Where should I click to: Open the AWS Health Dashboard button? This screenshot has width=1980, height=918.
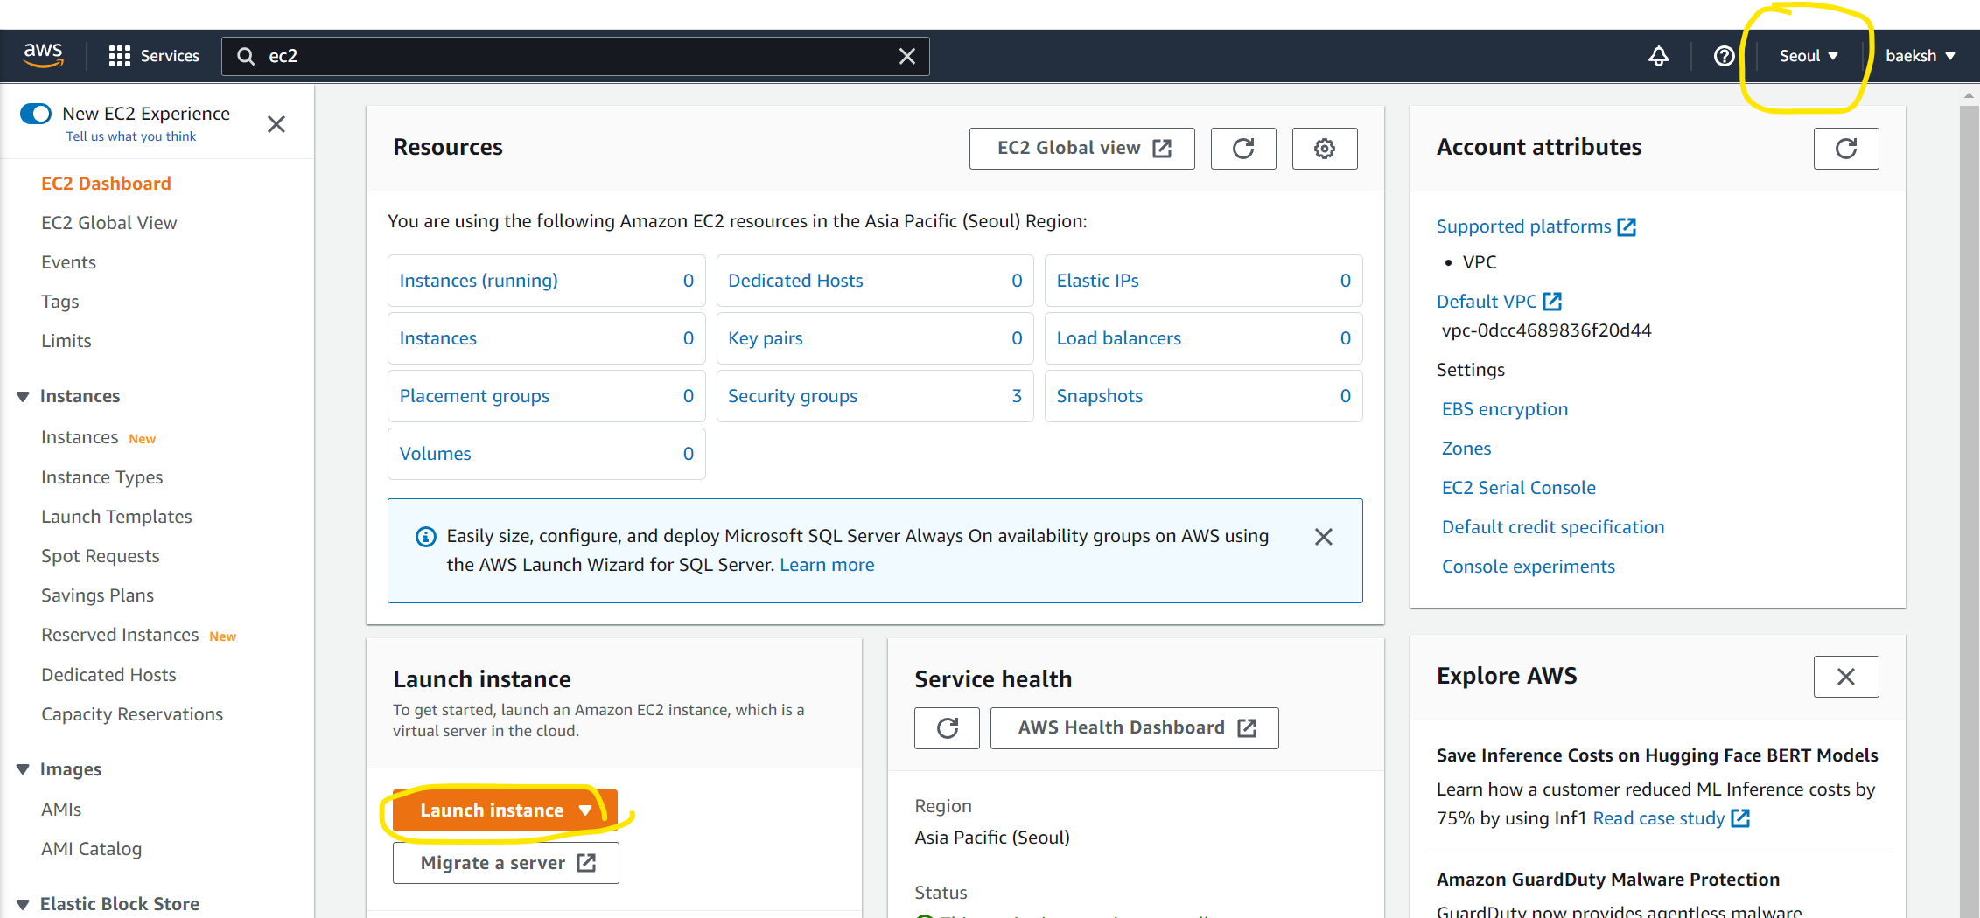(1134, 728)
